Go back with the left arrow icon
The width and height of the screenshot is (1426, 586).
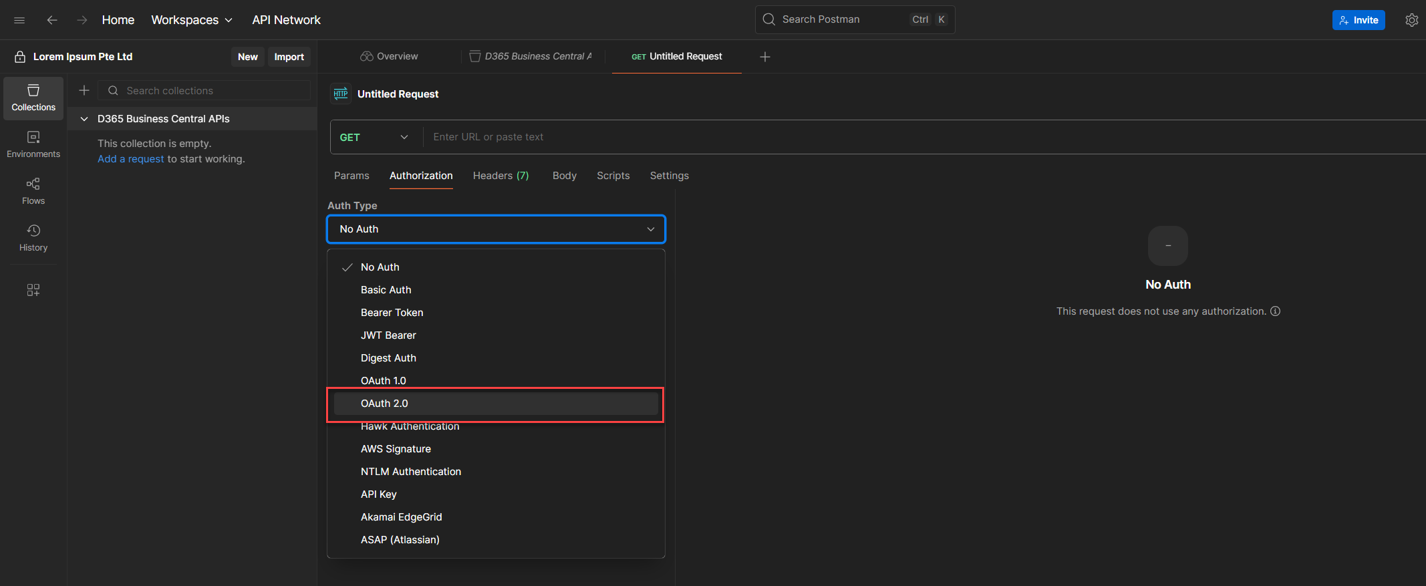51,20
